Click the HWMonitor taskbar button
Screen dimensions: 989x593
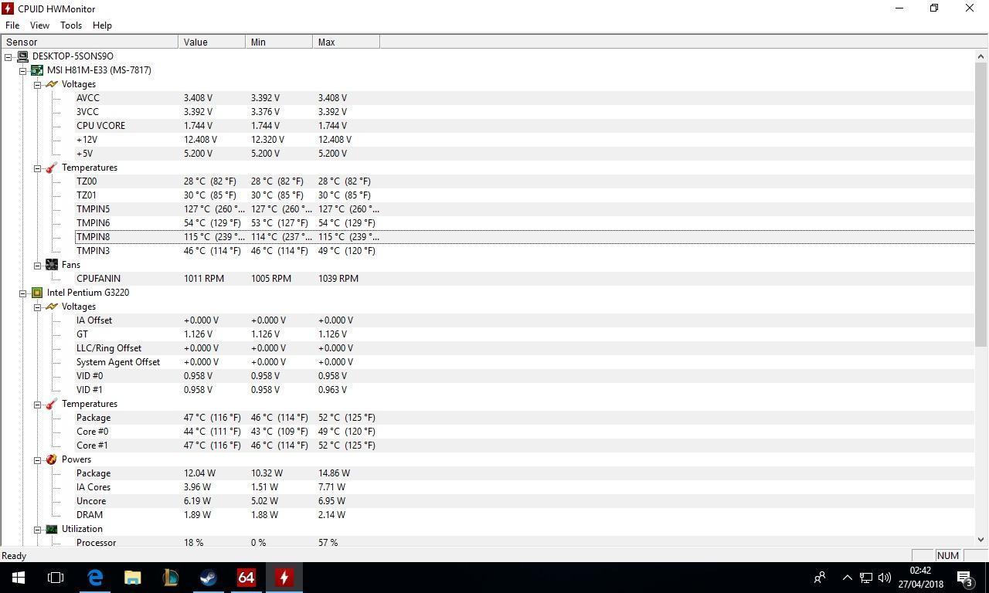point(284,578)
